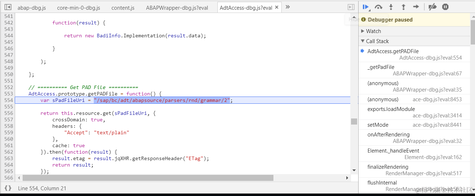The width and height of the screenshot is (475, 196).
Task: Show navigator sidebar icon
Action: click(x=7, y=7)
